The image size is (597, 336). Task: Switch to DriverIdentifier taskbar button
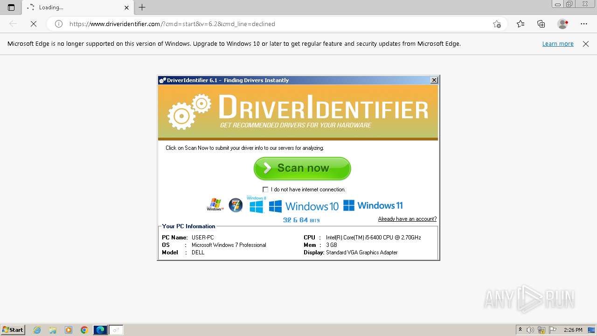pyautogui.click(x=116, y=330)
